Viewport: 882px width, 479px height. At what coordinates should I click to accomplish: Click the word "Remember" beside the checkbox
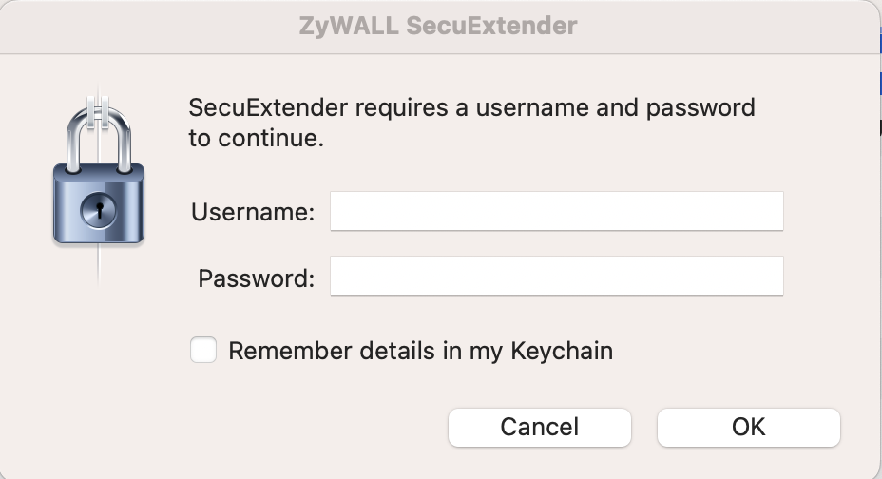(290, 351)
